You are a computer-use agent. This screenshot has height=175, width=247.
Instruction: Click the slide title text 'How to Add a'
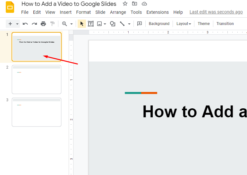[x=194, y=112]
